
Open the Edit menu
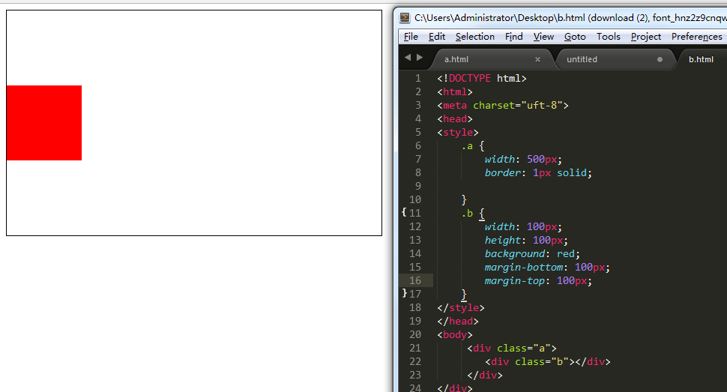click(437, 37)
